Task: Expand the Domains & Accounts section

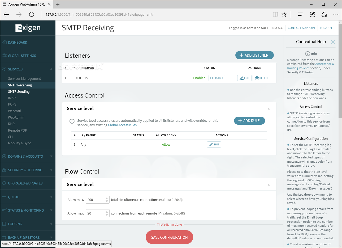Action: (x=51, y=156)
